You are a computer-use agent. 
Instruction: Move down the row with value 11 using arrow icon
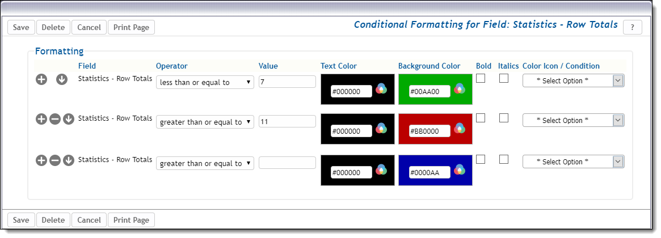69,119
